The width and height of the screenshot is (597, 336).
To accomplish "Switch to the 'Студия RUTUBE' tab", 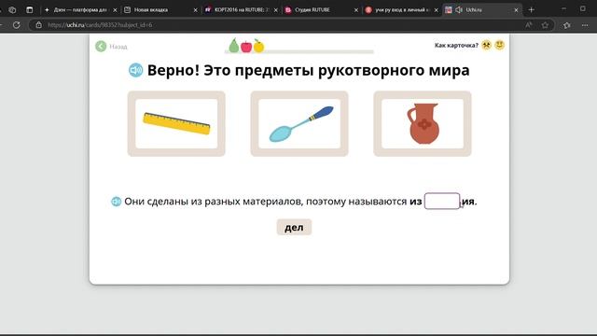I will [x=322, y=10].
